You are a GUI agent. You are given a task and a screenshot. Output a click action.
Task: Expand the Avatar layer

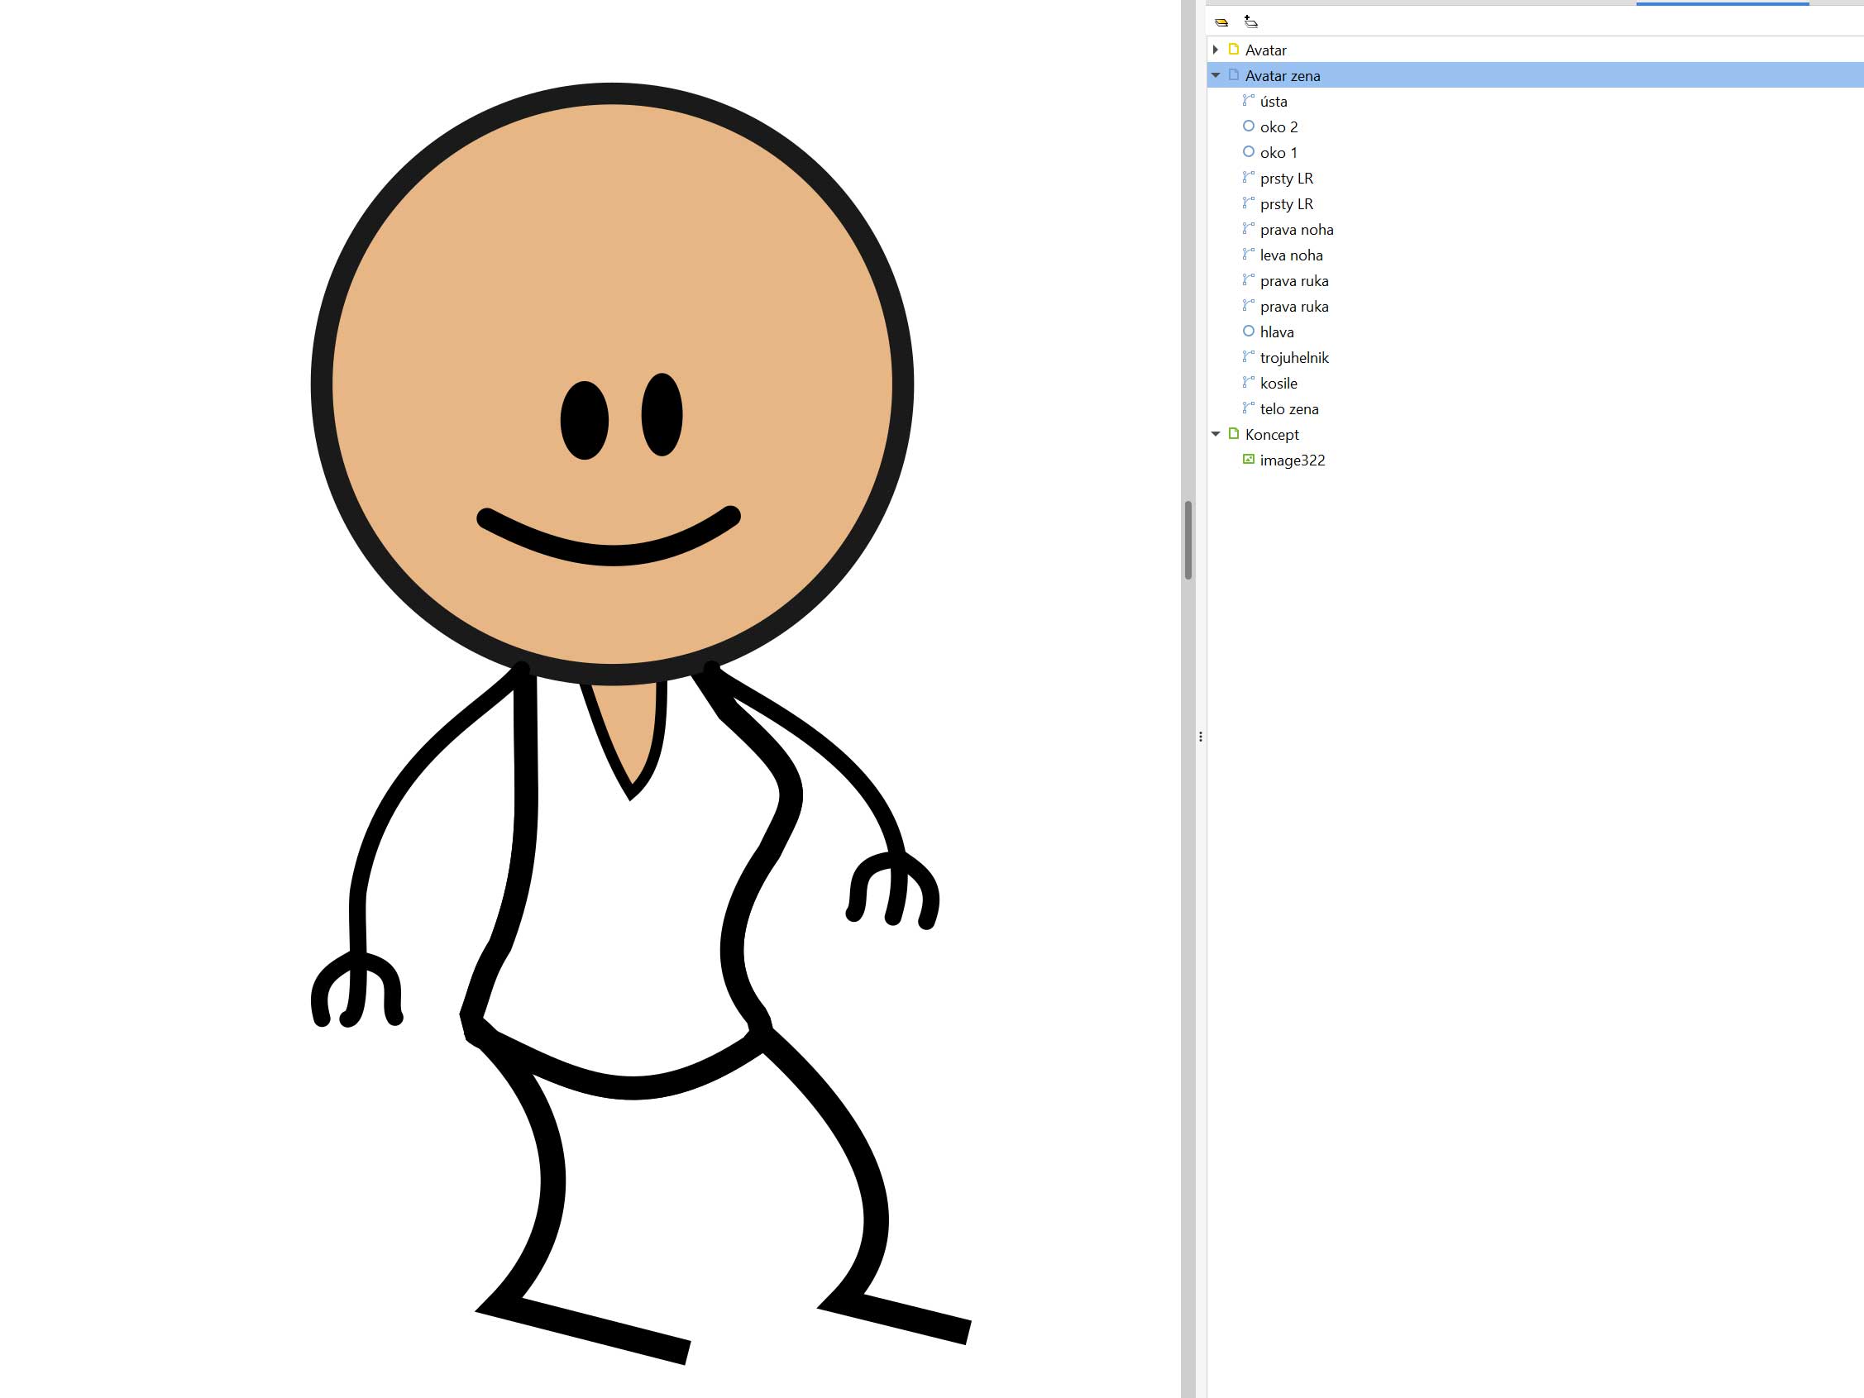click(x=1215, y=50)
